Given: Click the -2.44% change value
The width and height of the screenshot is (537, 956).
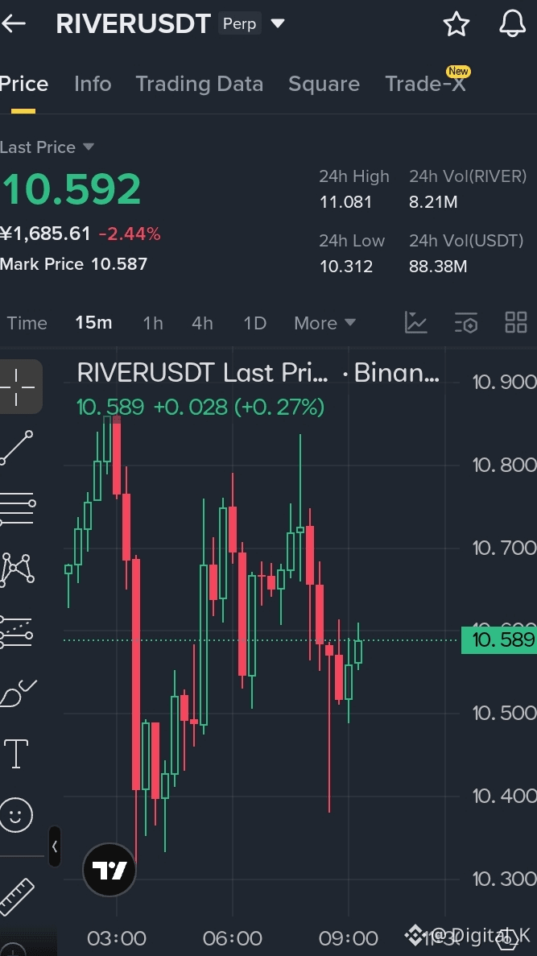Looking at the screenshot, I should coord(130,234).
